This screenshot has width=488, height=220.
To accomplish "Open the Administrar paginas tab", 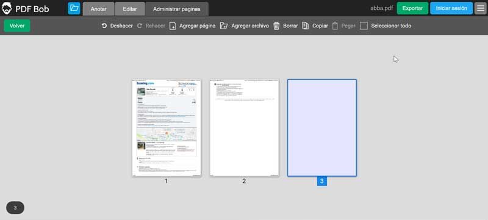I will click(x=177, y=9).
